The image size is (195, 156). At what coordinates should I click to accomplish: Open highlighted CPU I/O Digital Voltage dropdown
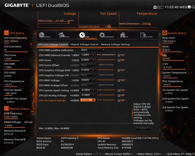click(x=88, y=100)
